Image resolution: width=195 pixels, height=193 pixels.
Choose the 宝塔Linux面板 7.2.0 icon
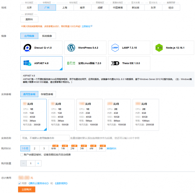[x=71, y=63]
